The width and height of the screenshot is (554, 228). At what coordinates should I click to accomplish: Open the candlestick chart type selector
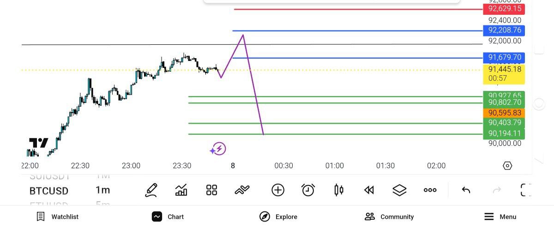pos(339,190)
